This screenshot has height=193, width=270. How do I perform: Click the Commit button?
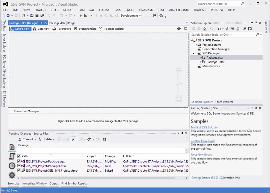coord(26,139)
